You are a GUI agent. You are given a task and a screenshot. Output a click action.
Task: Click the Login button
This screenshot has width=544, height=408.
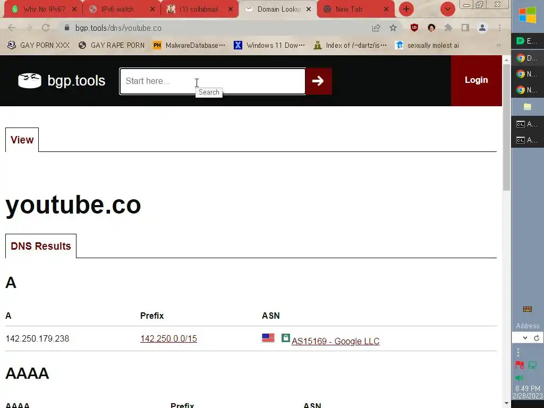pos(477,80)
